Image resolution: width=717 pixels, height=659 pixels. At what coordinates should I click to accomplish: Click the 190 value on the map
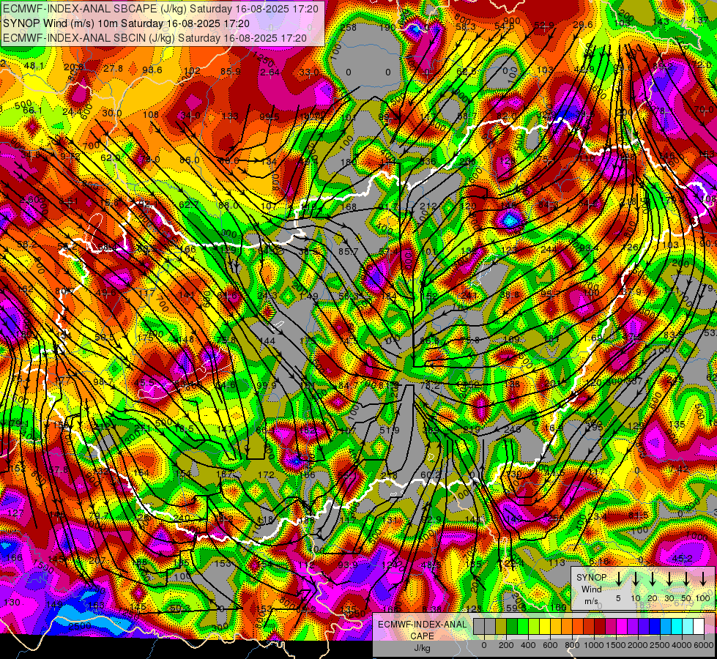click(x=387, y=28)
